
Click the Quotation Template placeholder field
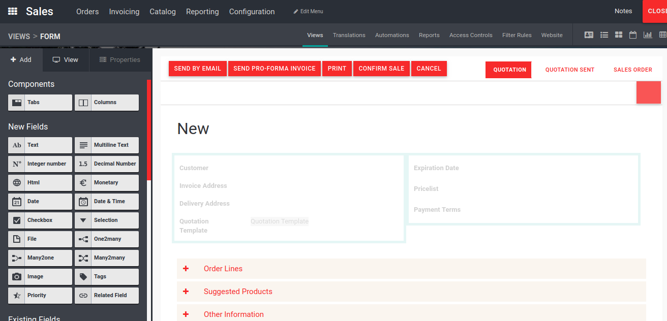pyautogui.click(x=280, y=221)
